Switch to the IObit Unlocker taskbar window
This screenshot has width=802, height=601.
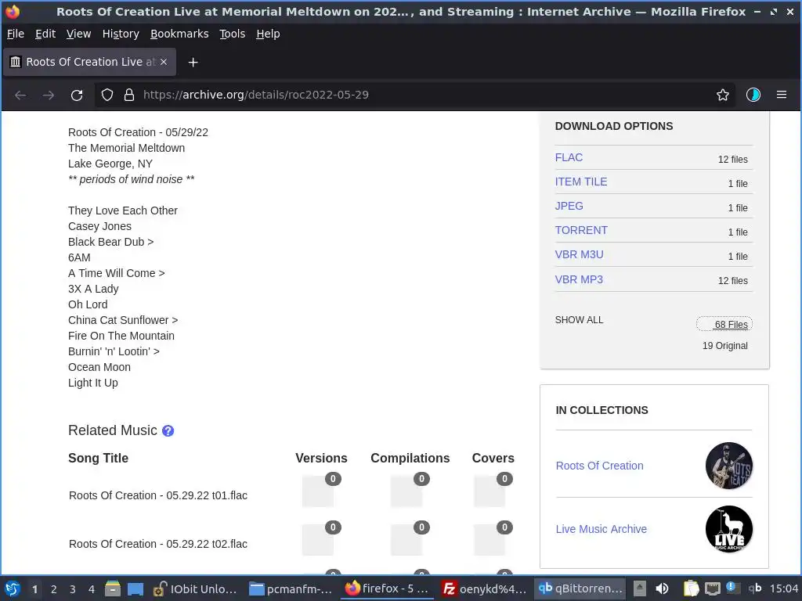pos(195,588)
